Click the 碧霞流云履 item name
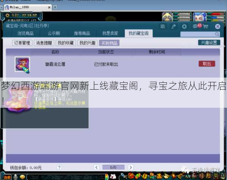Viewport: 227px width, 180px height. pos(55,64)
